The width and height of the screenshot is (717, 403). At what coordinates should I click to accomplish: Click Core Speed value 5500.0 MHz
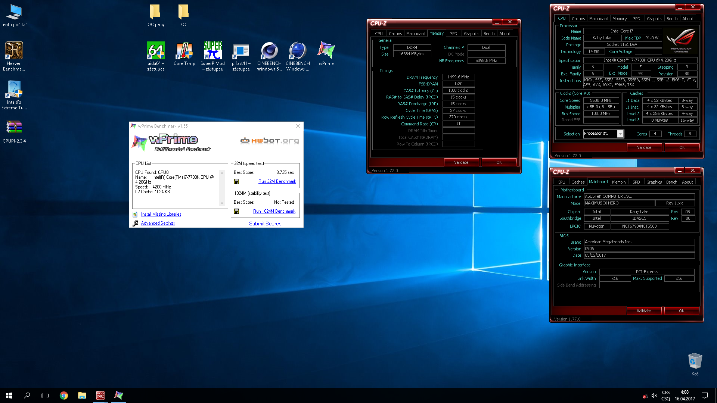tap(601, 100)
